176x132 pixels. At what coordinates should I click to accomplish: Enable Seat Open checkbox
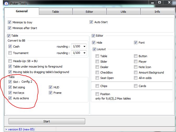point(97,78)
